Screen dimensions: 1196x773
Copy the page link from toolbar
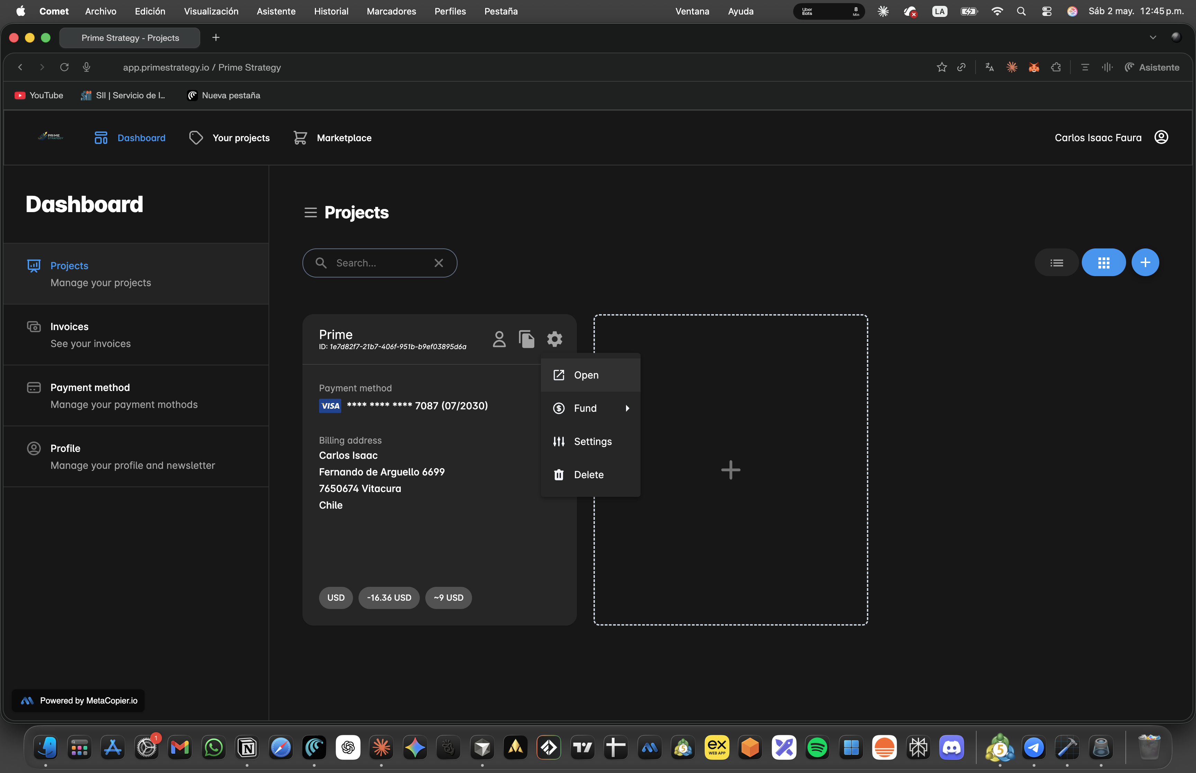pyautogui.click(x=961, y=67)
